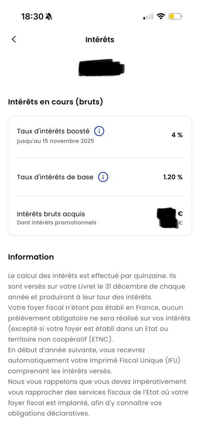
Task: Tap the 18:30 clock in status bar
Action: tap(32, 17)
